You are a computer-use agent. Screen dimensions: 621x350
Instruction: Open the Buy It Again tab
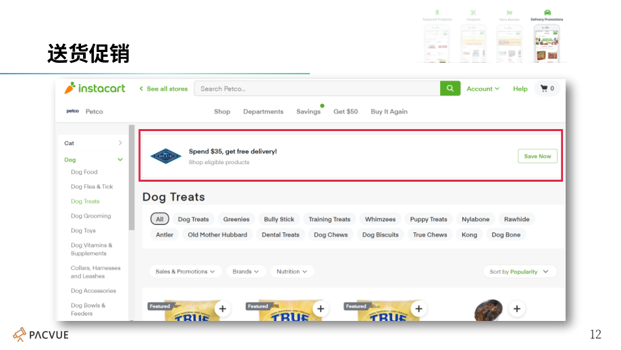coord(389,111)
